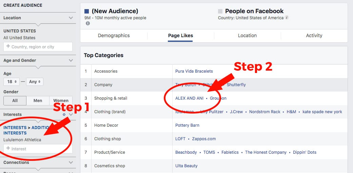Select the Women gender option
353x173 pixels.
coord(61,101)
